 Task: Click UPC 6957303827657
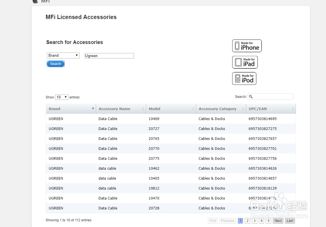pos(262,139)
